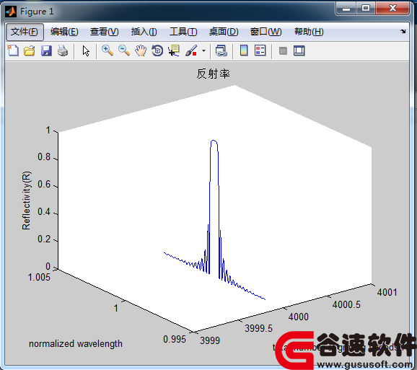Click the New Figure icon
Viewport: 417px width, 370px height.
click(x=13, y=50)
